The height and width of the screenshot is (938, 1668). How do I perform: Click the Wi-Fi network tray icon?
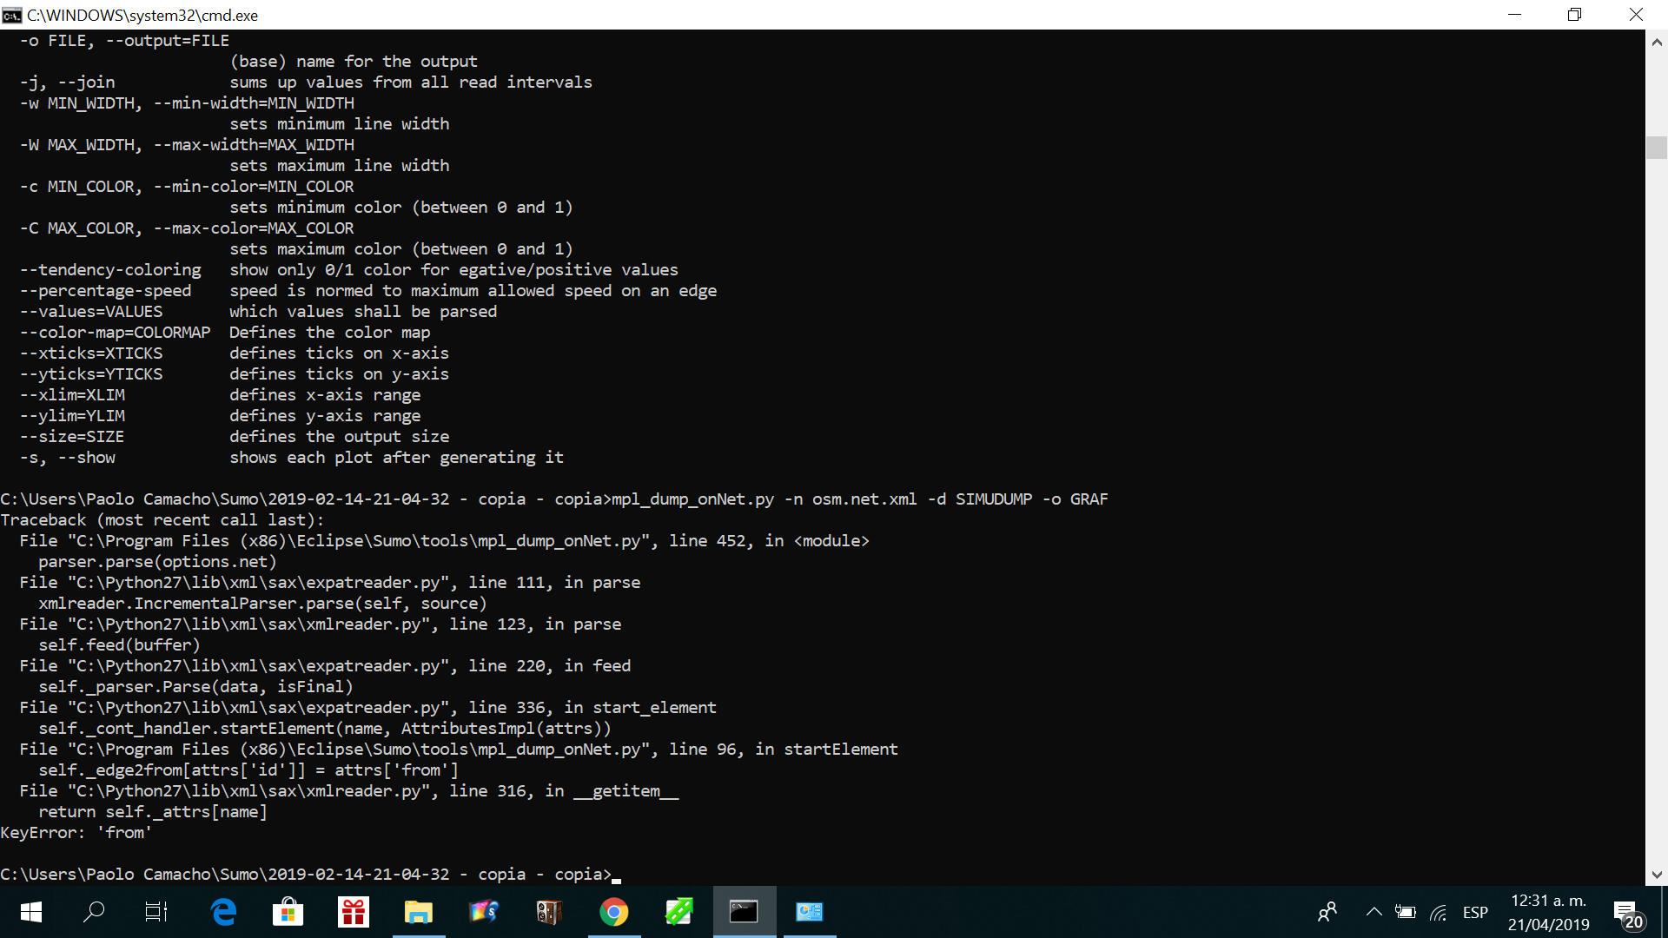pyautogui.click(x=1439, y=912)
